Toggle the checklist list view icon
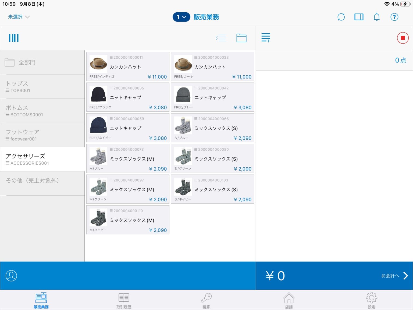 [221, 38]
